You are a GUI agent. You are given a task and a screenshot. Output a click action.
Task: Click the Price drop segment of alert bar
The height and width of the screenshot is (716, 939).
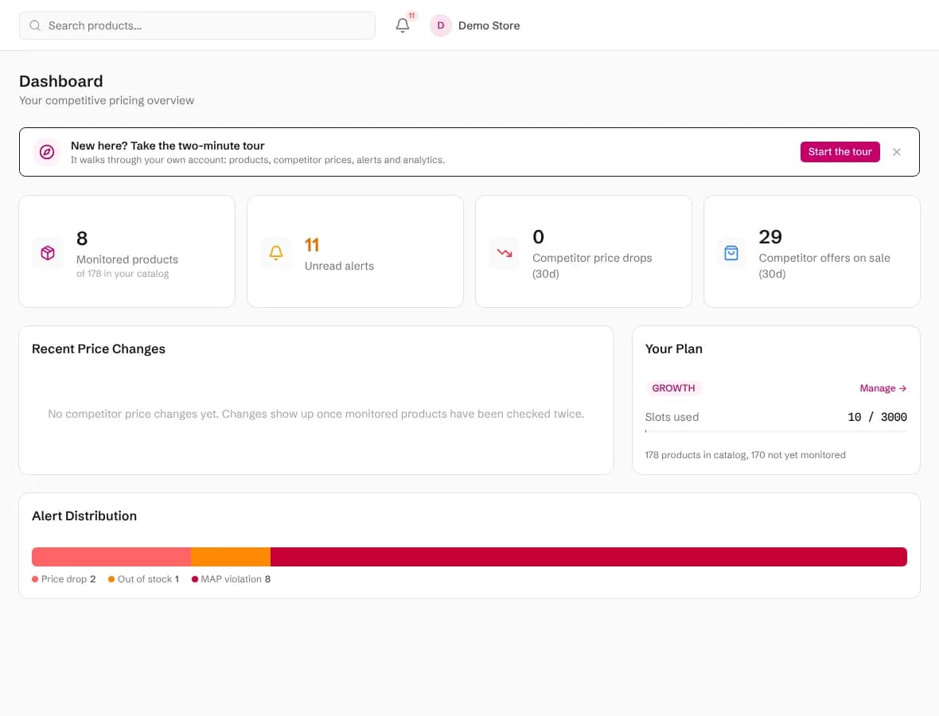coord(111,557)
